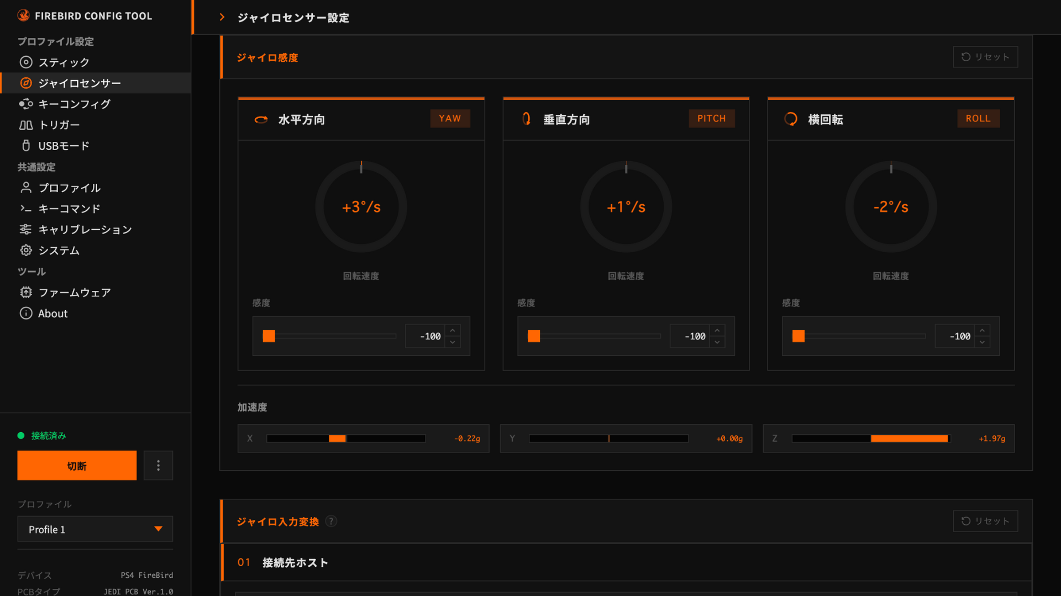This screenshot has width=1061, height=596.
Task: Open the three-dot connection options menu
Action: click(x=158, y=466)
